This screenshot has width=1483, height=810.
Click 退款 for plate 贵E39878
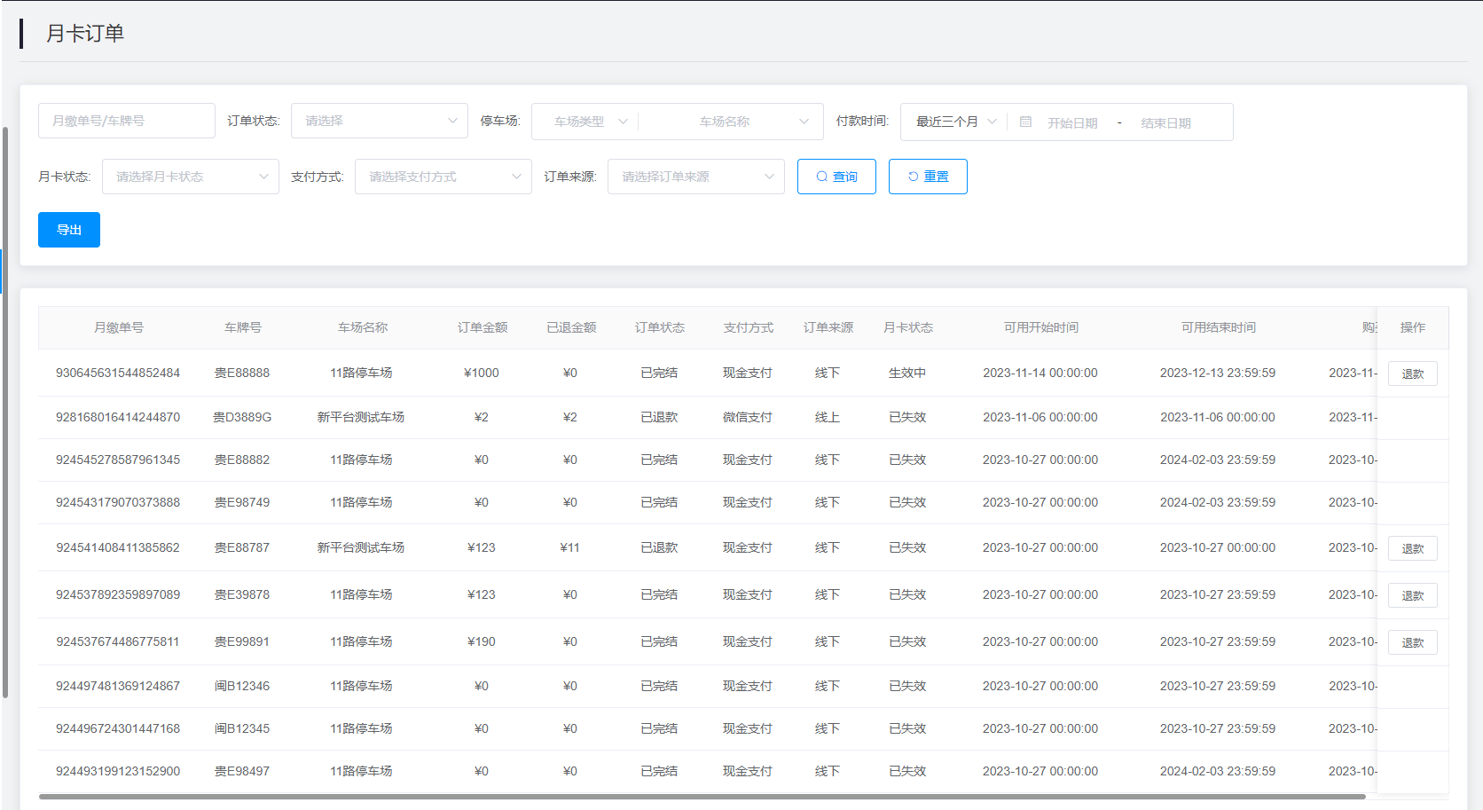pyautogui.click(x=1412, y=595)
